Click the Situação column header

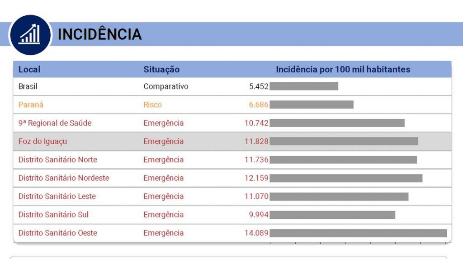click(161, 70)
